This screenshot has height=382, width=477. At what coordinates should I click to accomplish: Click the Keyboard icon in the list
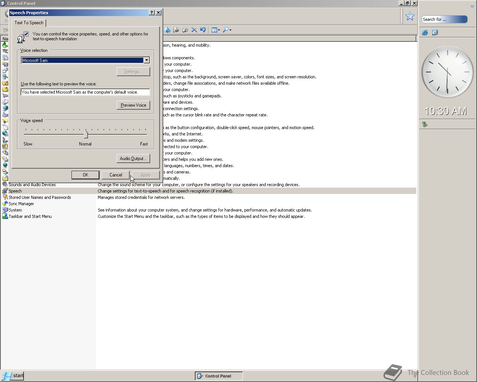click(5, 115)
